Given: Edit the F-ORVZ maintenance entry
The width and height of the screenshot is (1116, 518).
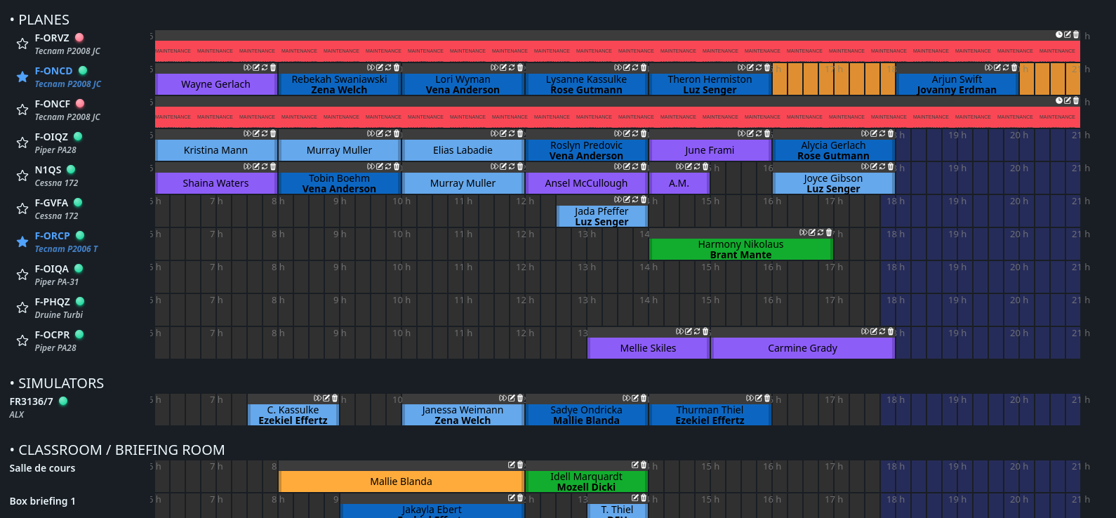Looking at the screenshot, I should tap(1068, 34).
